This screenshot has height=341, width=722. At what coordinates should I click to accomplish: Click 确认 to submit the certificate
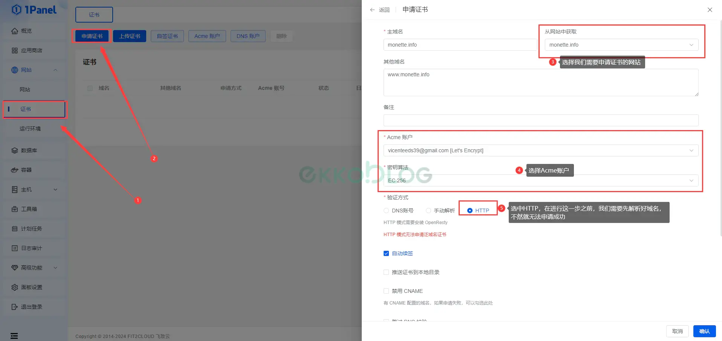coord(704,331)
